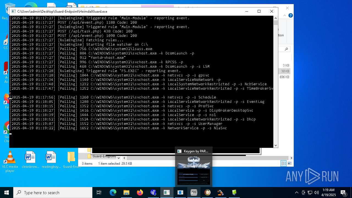Viewport: 352px width, 198px height.
Task: Click the 'Fetching rules...' log line
Action: (67, 40)
